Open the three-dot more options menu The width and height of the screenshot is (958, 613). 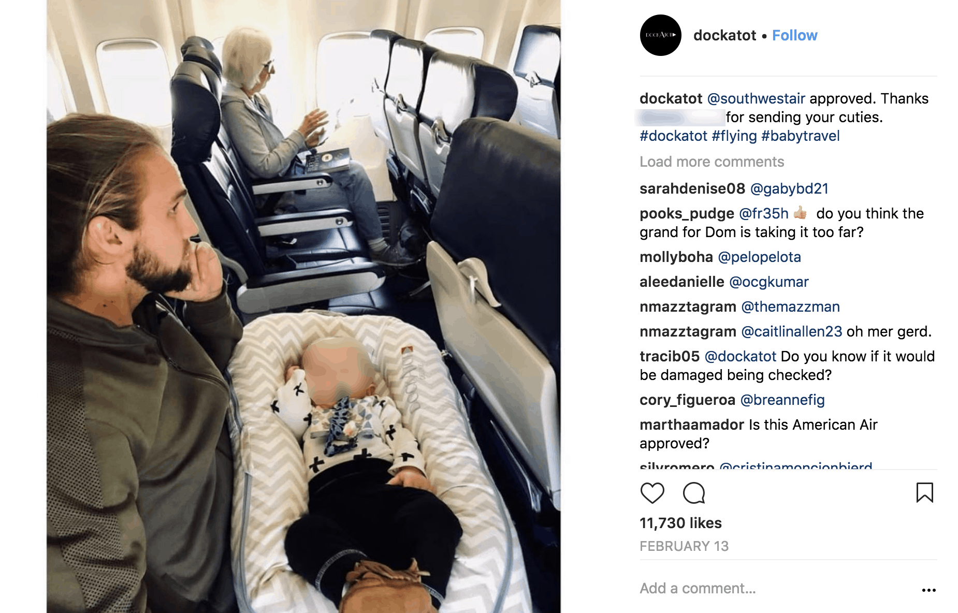point(928,590)
